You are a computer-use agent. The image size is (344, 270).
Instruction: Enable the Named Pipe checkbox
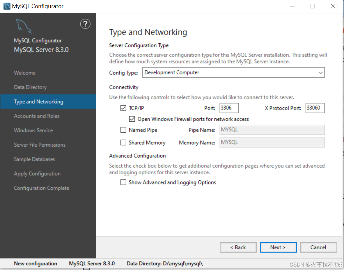[x=123, y=130]
